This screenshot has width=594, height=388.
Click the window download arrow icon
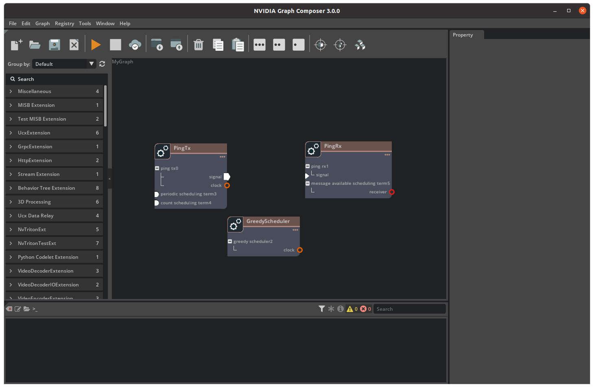click(x=157, y=45)
